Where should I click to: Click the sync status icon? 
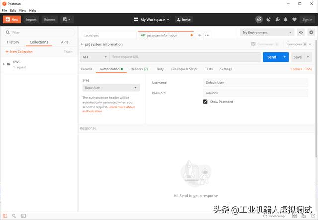click(259, 20)
